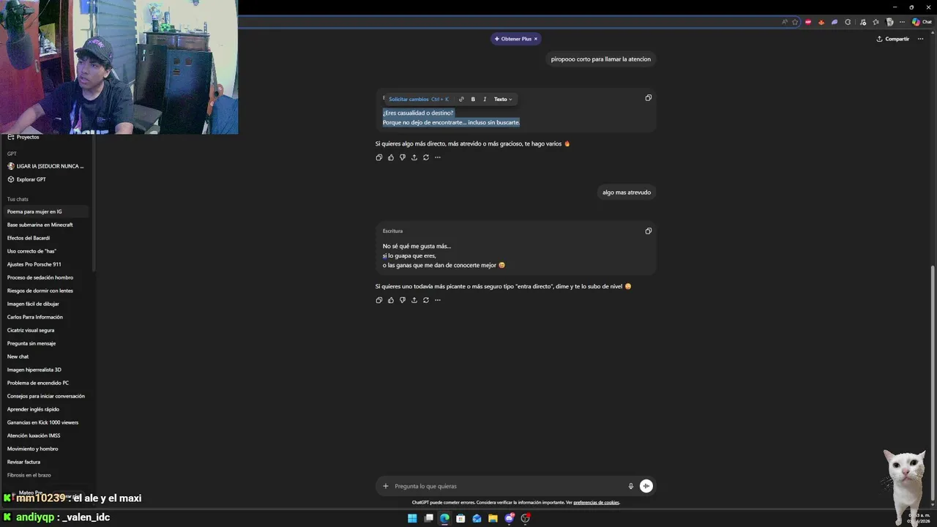Screen dimensions: 937x527
Task: Open the conversation options menu next to Compartir
Action: tap(921, 39)
